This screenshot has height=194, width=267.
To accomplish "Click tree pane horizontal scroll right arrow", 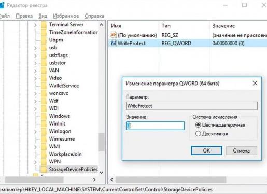I will tap(94, 180).
